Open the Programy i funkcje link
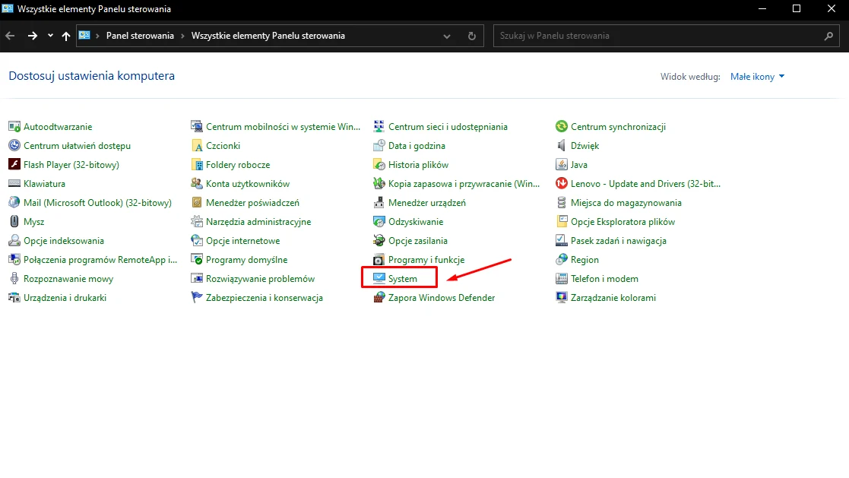 426,260
